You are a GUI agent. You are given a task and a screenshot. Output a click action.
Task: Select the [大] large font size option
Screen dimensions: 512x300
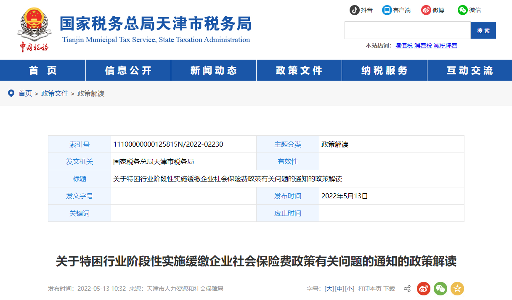[329, 289]
